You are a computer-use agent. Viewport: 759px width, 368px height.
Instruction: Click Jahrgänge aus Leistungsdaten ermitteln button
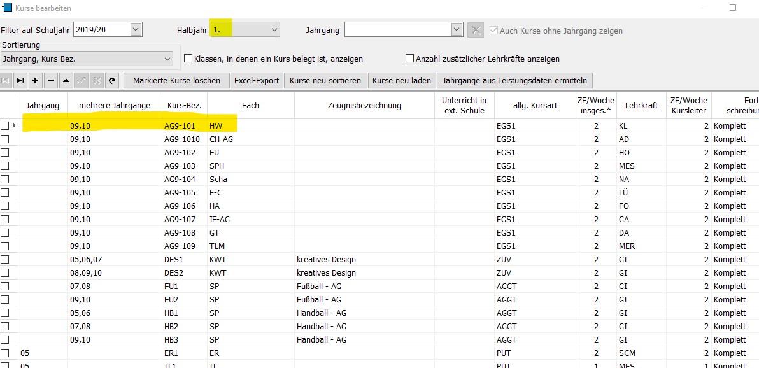click(x=514, y=80)
